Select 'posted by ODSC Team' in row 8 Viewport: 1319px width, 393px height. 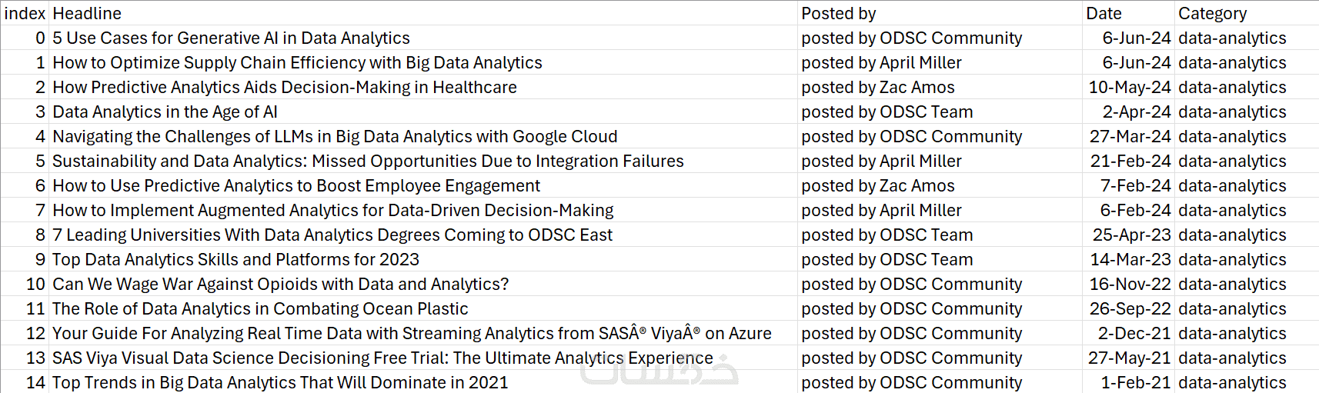[x=887, y=235]
